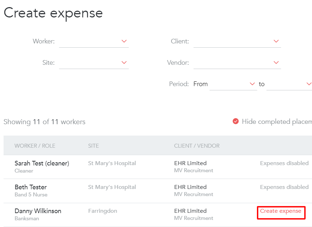Open the Worker selection dropdown

click(x=94, y=41)
